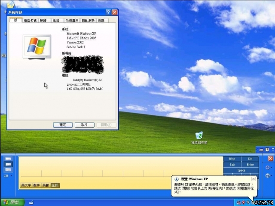275x206 pixels.
Task: Tap the Tab key on the input panel
Action: [232, 165]
